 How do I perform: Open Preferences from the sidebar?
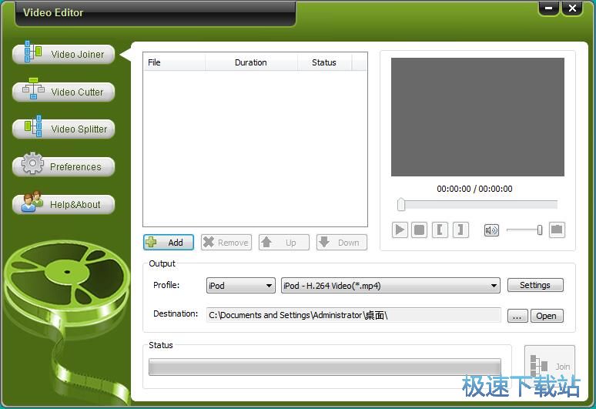coord(63,166)
